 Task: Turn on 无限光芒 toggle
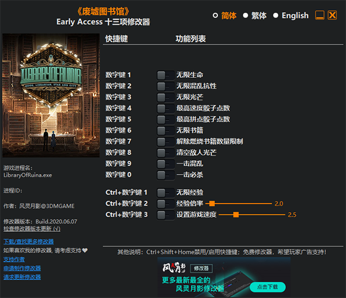pyautogui.click(x=166, y=97)
